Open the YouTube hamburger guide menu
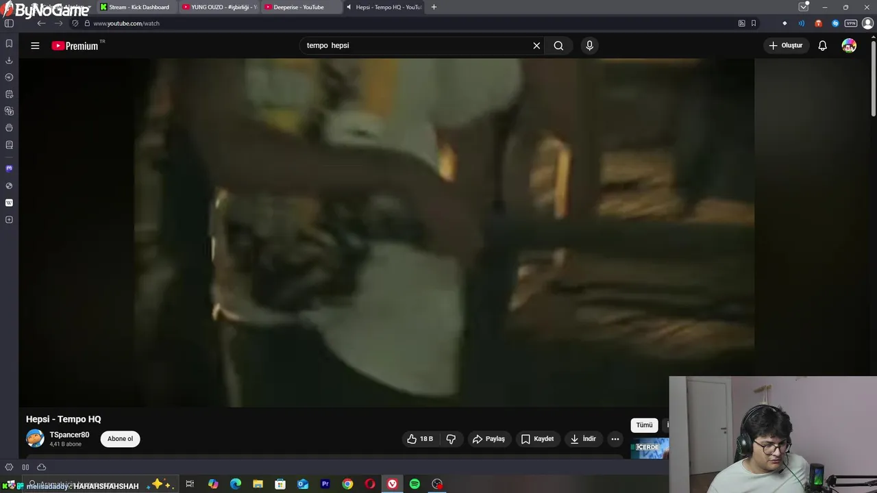This screenshot has height=493, width=877. [x=35, y=46]
